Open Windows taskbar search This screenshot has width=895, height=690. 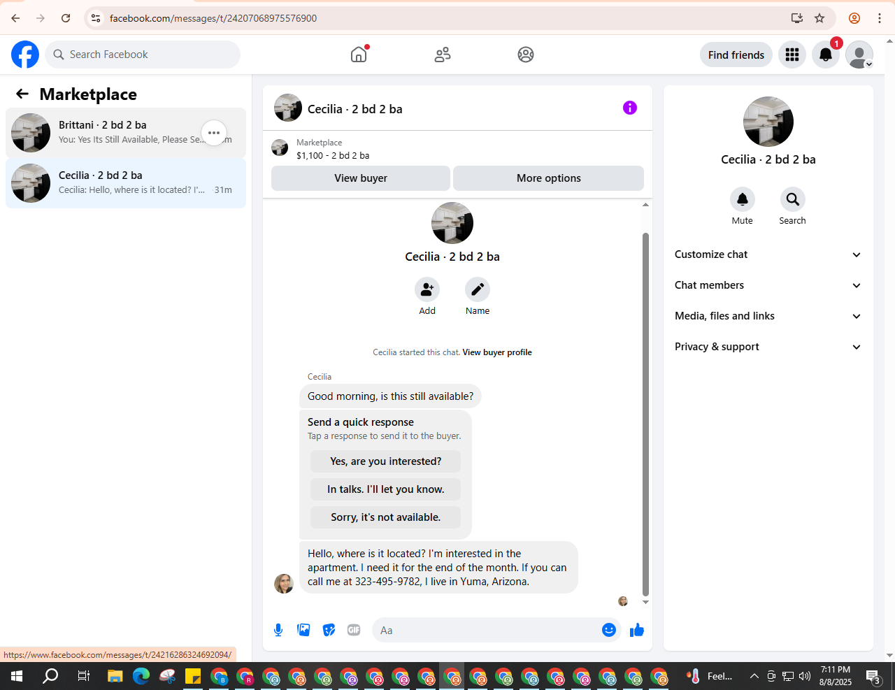(50, 676)
